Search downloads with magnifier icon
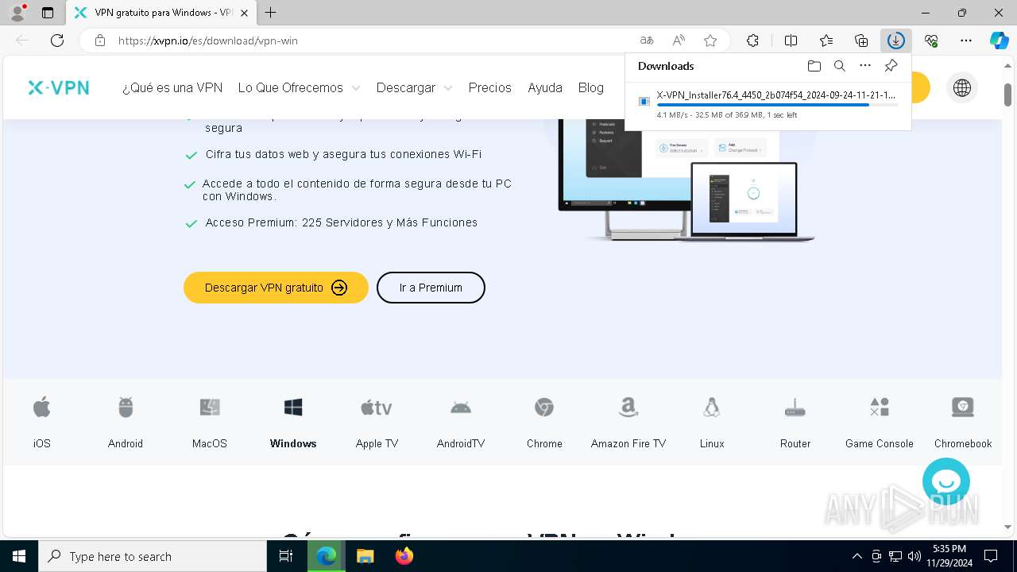1017x572 pixels. [840, 66]
